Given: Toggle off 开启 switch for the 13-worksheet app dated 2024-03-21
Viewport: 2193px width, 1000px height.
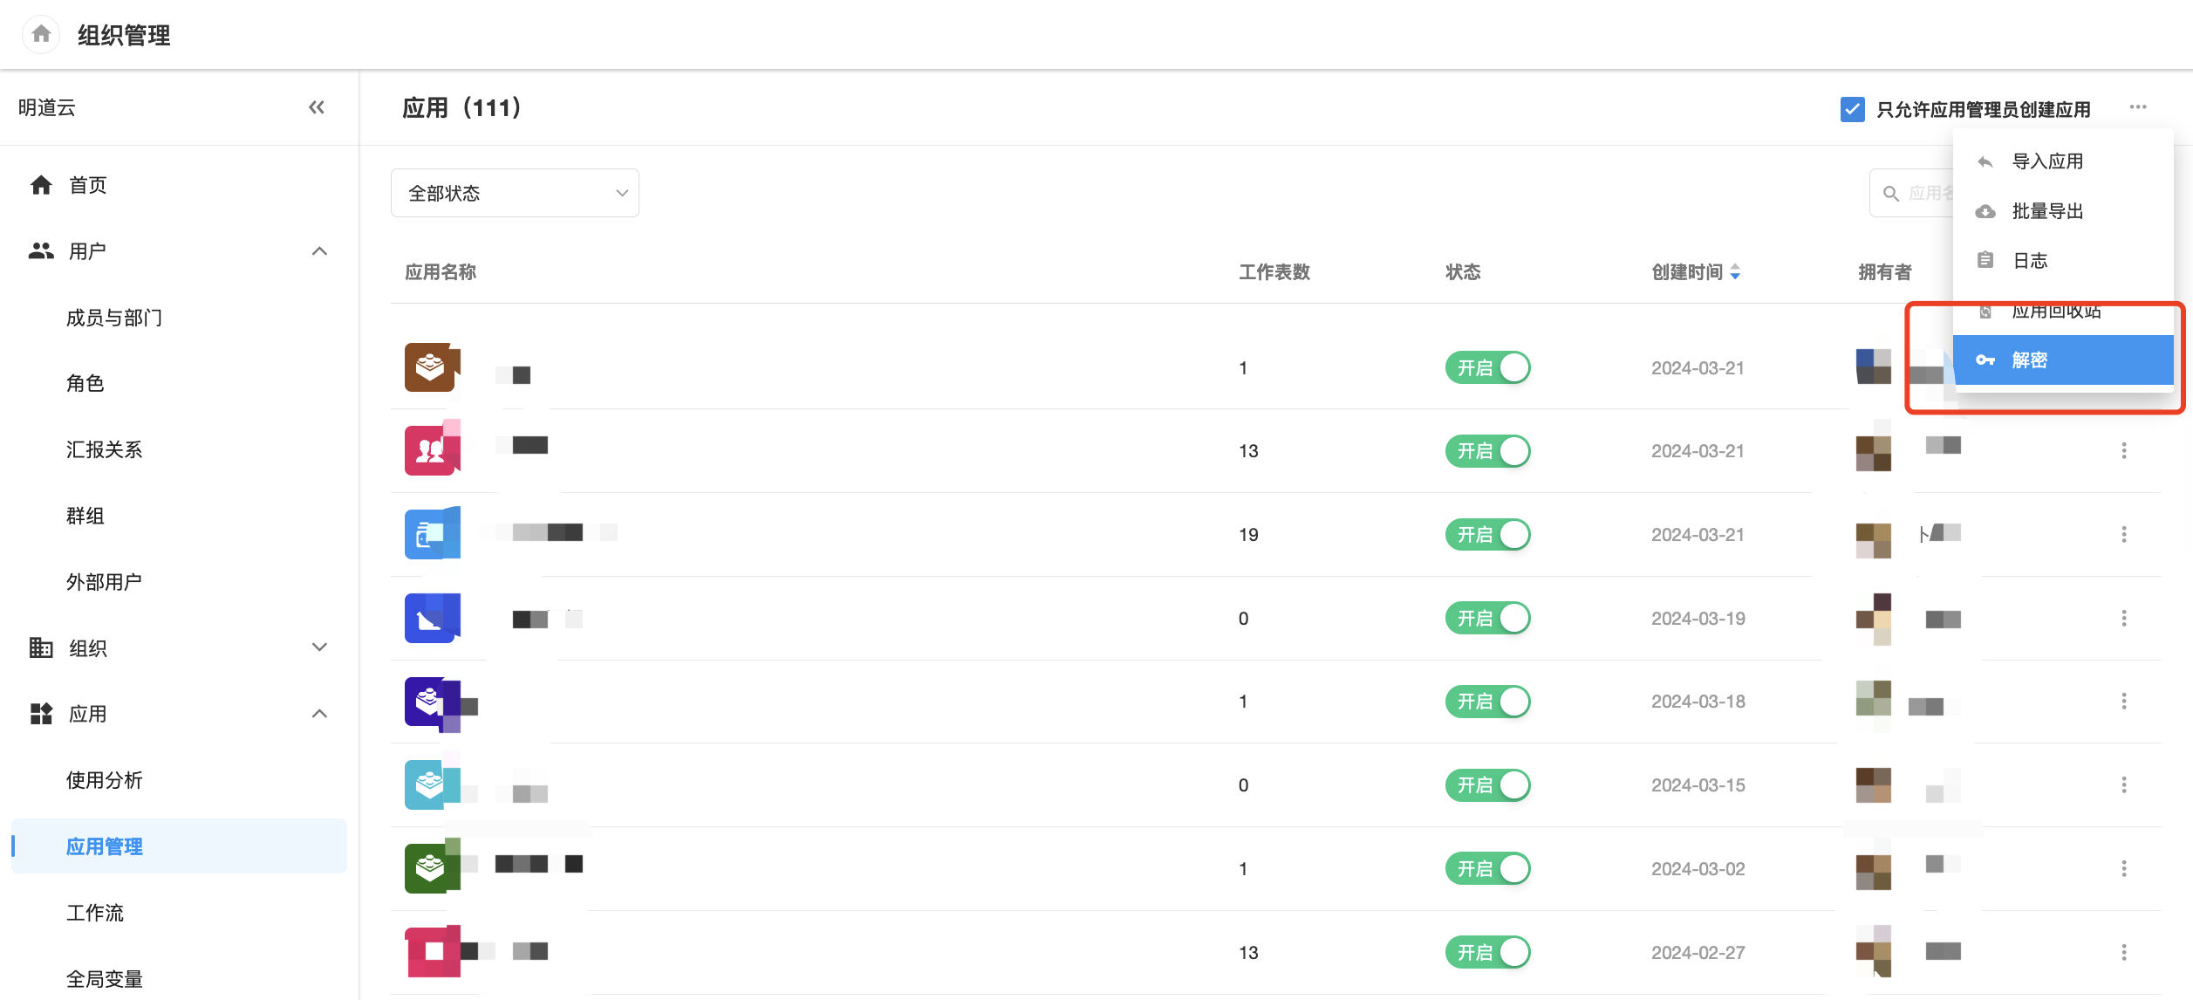Looking at the screenshot, I should 1487,451.
